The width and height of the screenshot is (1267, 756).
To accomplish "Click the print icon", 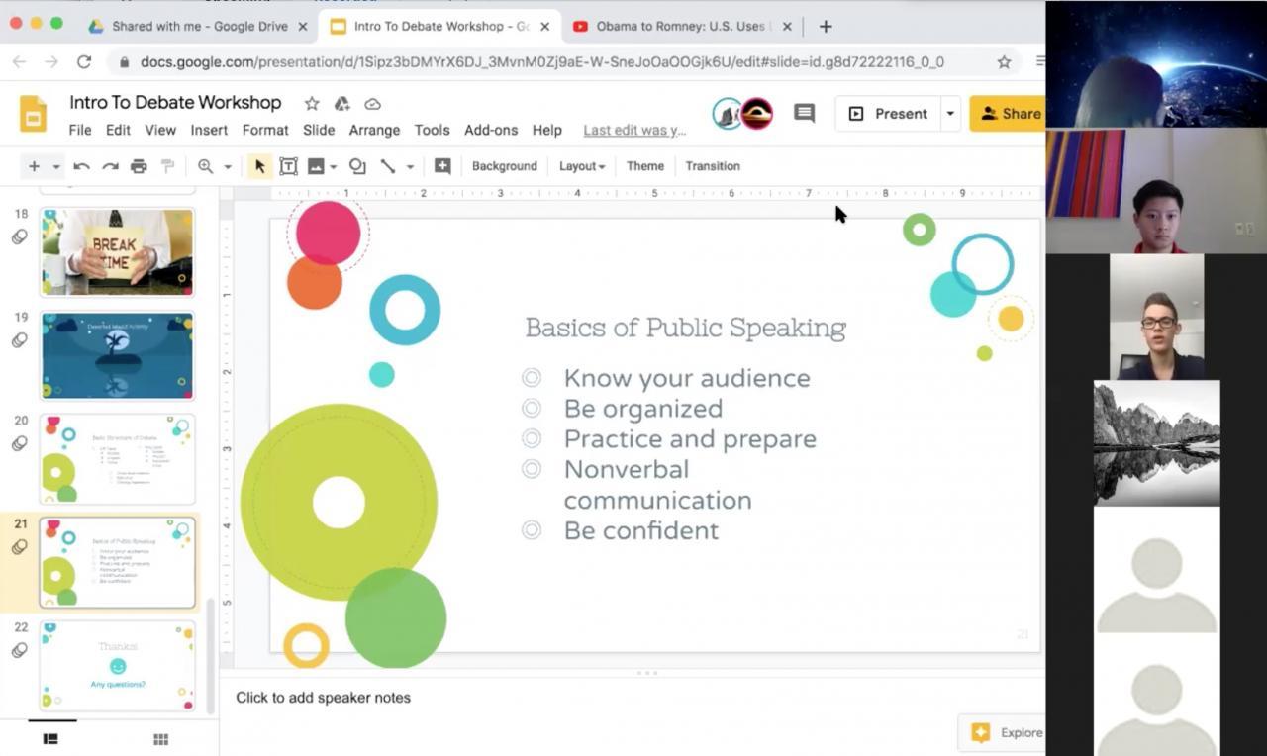I will click(x=139, y=166).
